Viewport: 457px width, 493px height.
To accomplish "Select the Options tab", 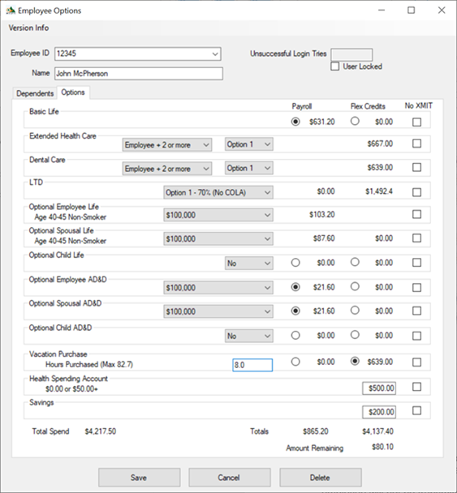I will point(73,92).
